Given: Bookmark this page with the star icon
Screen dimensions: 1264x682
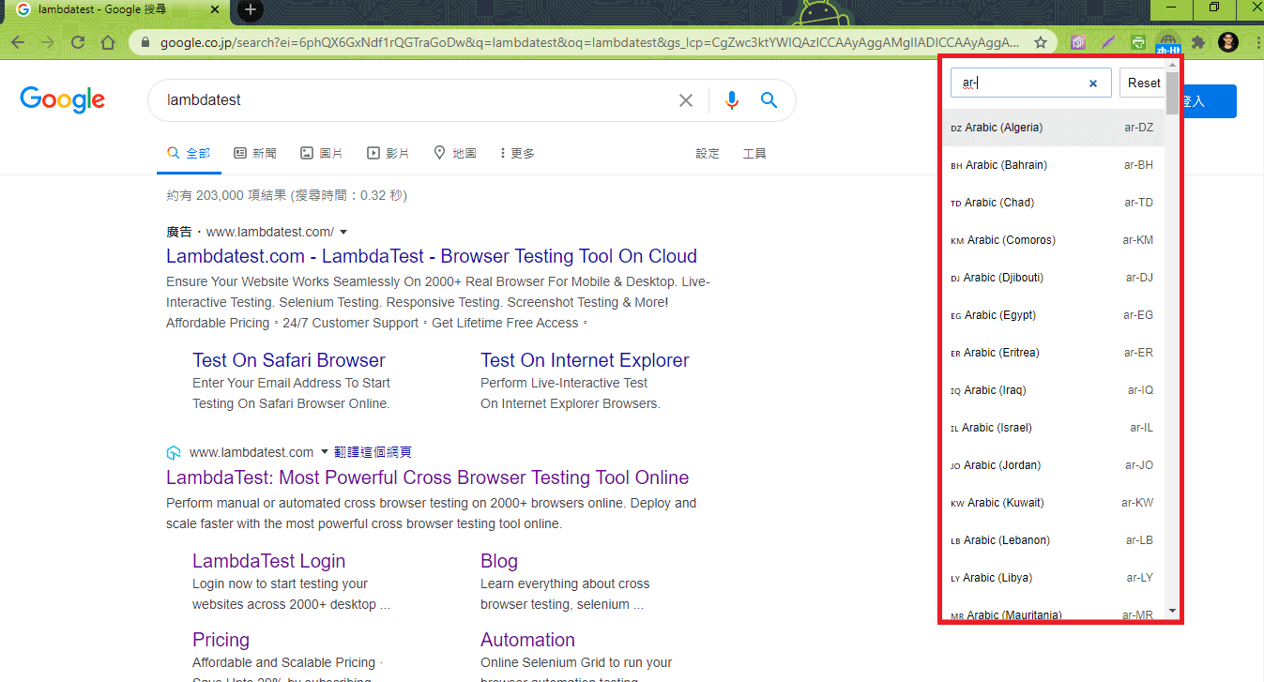Looking at the screenshot, I should (x=1042, y=42).
